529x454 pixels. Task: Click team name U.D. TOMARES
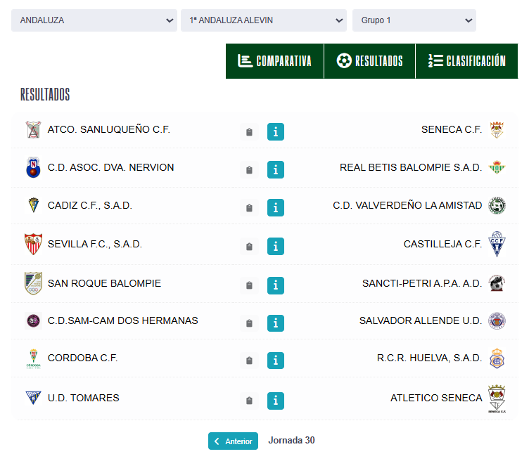(x=83, y=398)
